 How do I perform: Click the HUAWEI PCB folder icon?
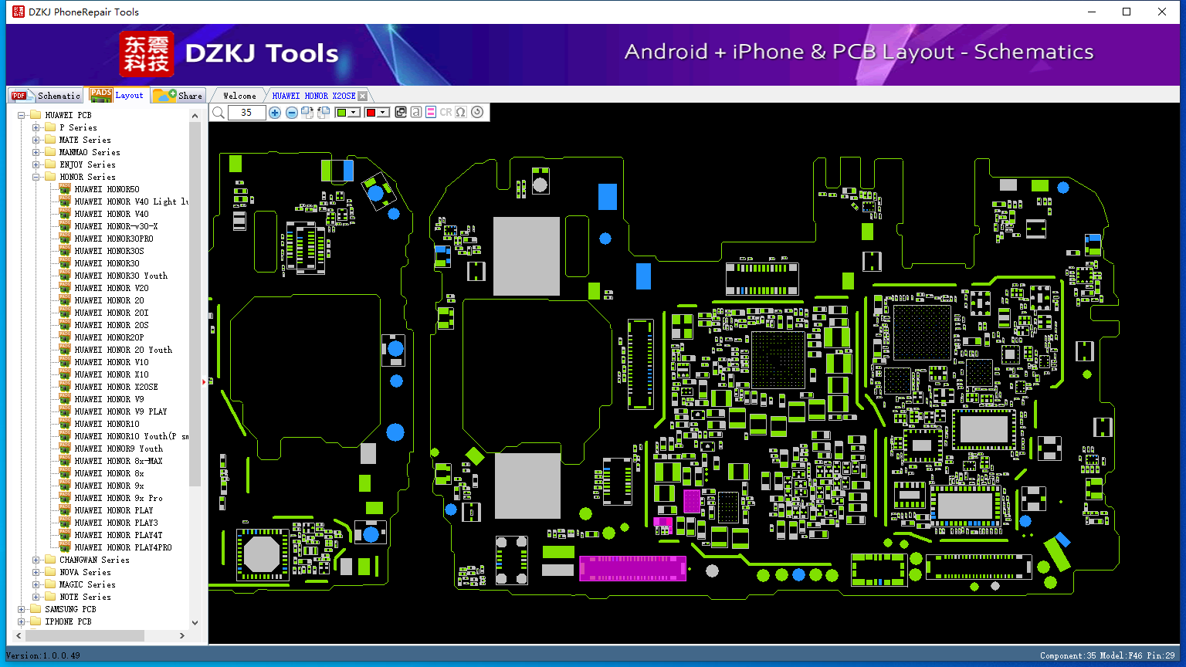click(x=36, y=115)
